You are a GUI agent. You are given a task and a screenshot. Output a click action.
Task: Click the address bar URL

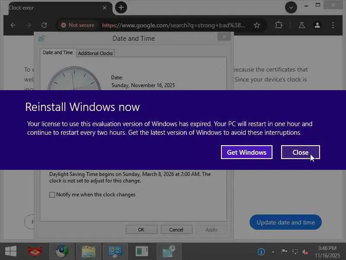[x=173, y=25]
